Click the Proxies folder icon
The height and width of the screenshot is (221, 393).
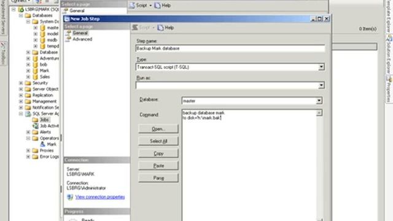coord(36,150)
